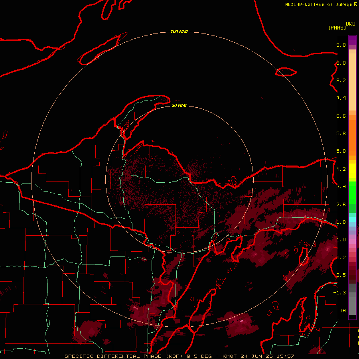Click the 2.6 value on the color scale
The height and width of the screenshot is (359, 359).
(341, 205)
